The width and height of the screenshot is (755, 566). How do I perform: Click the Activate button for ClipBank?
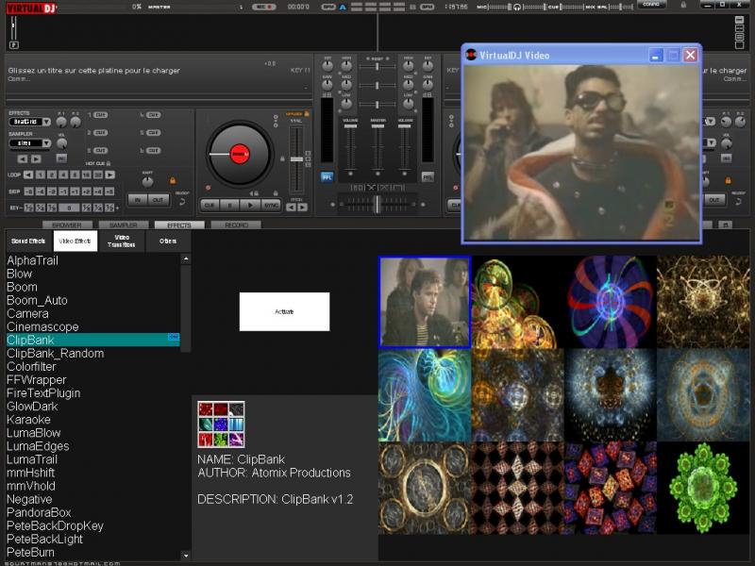(284, 311)
